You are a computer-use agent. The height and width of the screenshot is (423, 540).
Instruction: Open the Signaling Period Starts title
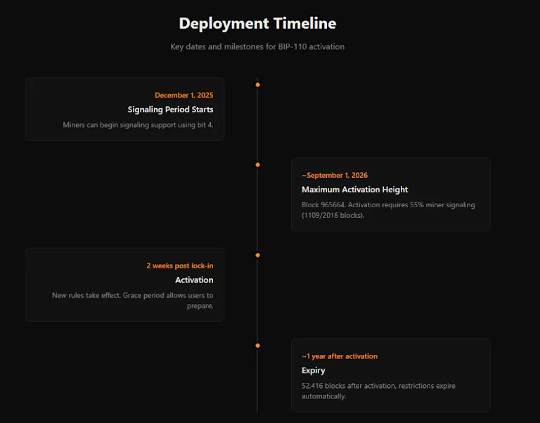tap(170, 110)
